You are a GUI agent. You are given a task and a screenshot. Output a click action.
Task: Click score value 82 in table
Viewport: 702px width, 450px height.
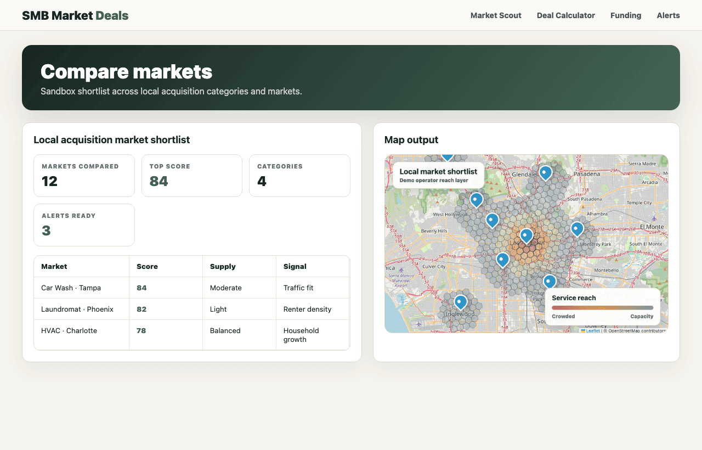pyautogui.click(x=141, y=309)
